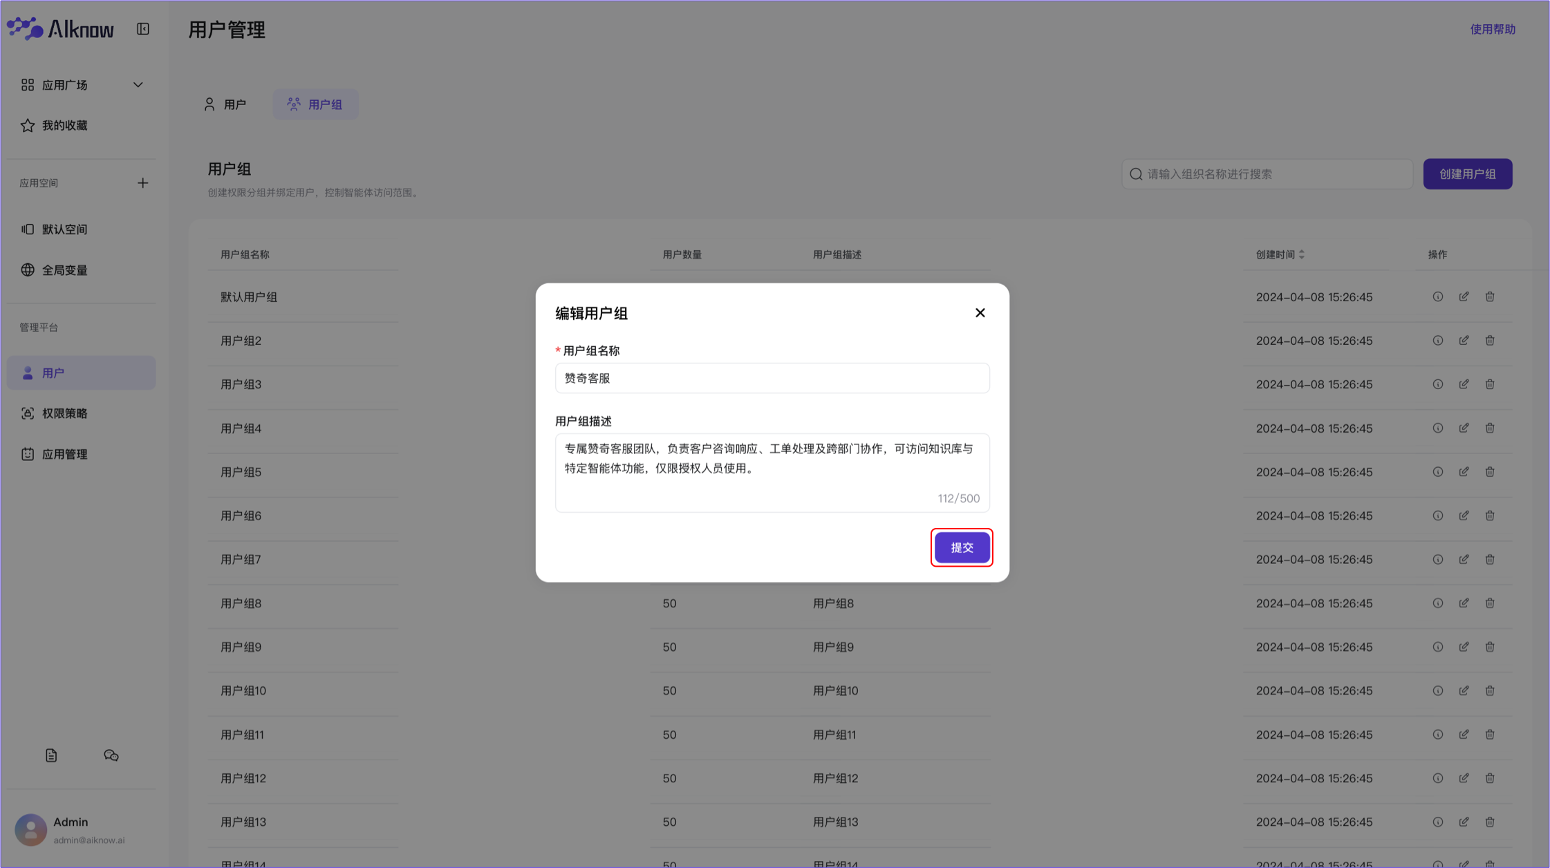This screenshot has height=868, width=1550.
Task: Open the document icon at sidebar bottom
Action: (50, 755)
